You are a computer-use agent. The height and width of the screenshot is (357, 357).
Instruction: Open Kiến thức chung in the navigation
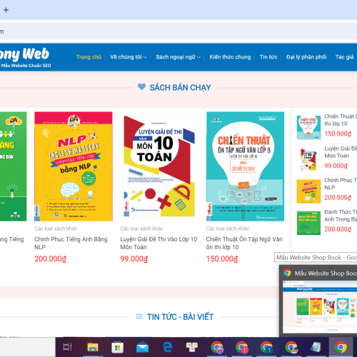pos(230,57)
